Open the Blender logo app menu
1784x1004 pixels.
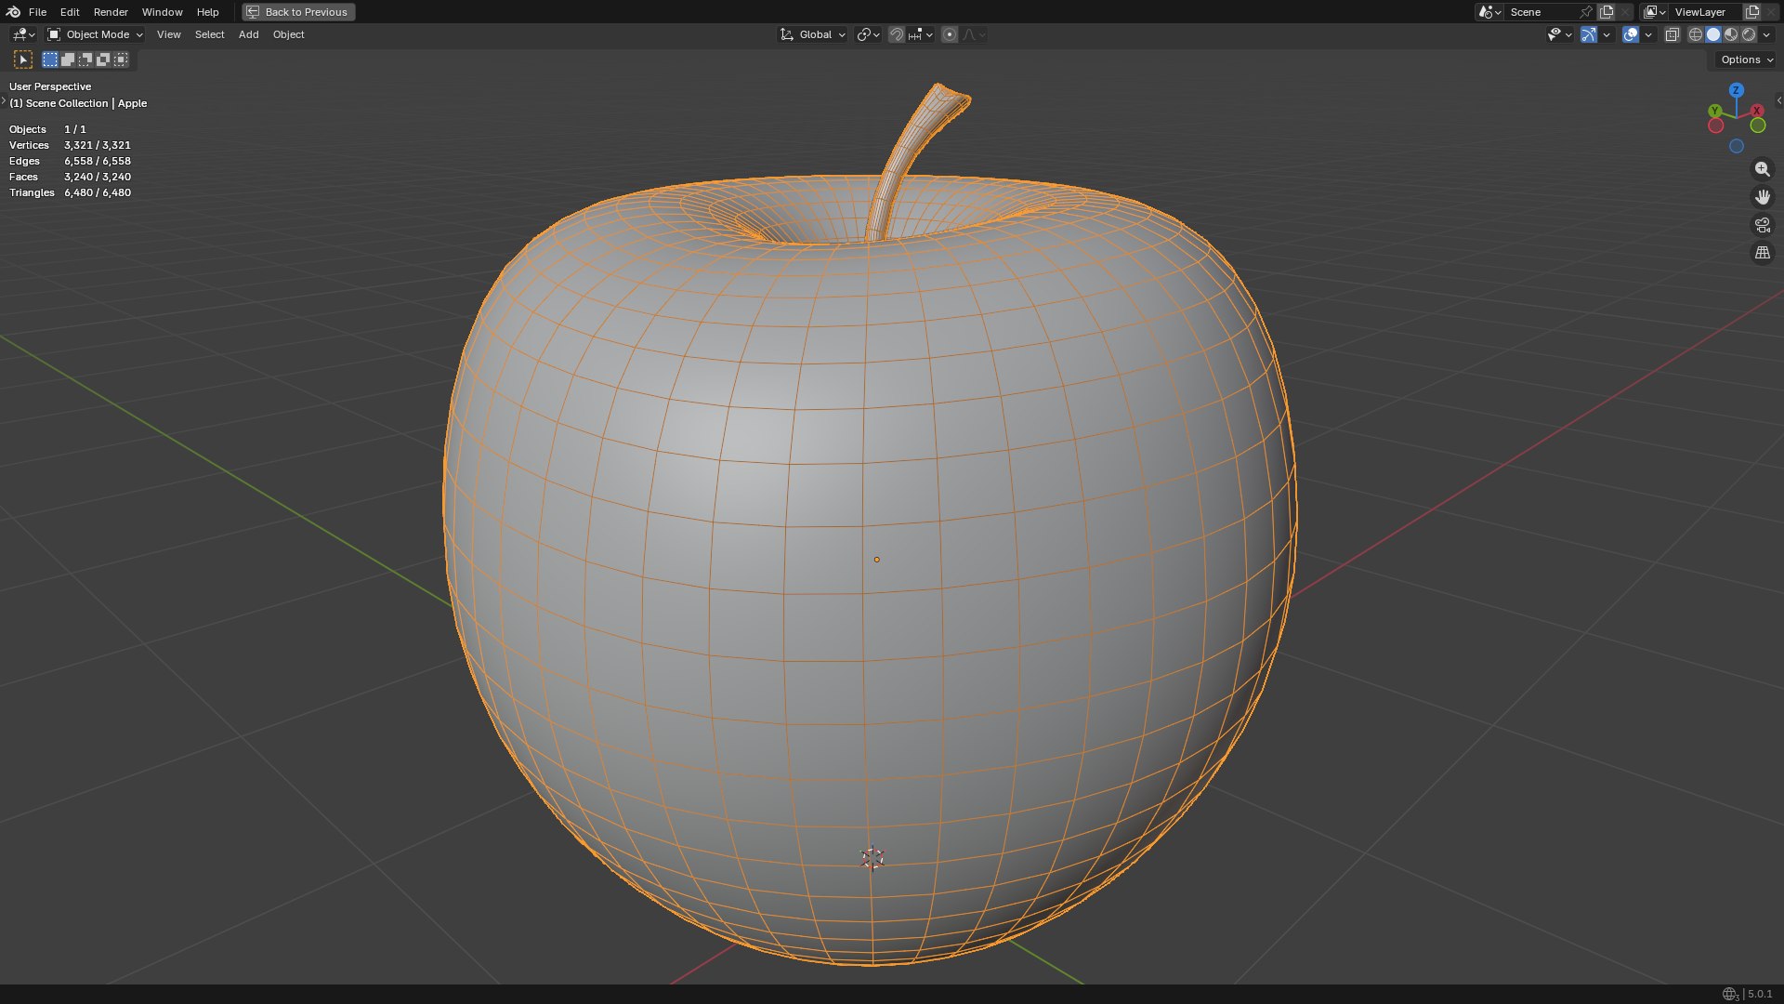click(x=12, y=12)
